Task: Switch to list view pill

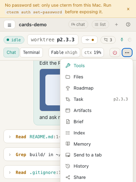Action: point(100,24)
